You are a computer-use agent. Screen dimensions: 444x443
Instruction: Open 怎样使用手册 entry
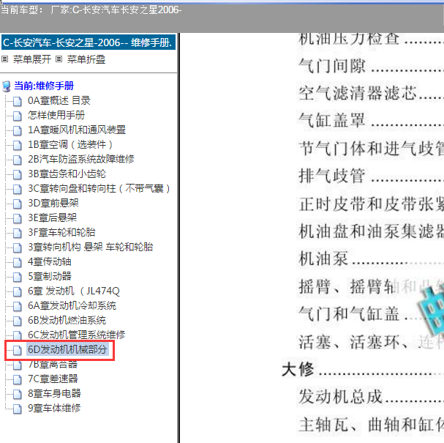56,115
